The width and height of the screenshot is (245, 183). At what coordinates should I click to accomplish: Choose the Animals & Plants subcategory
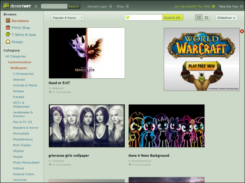point(25,85)
